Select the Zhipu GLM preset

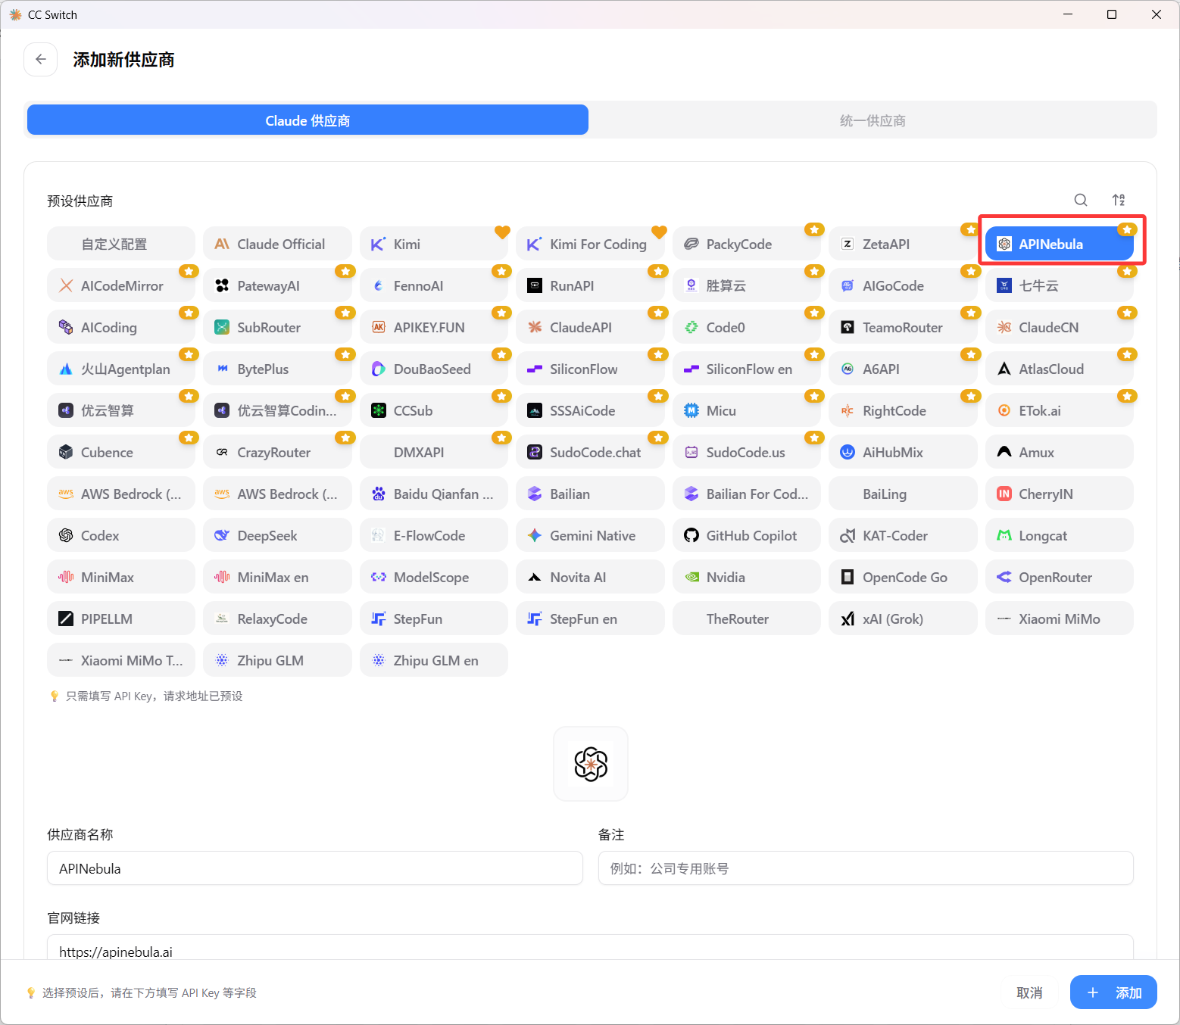277,660
